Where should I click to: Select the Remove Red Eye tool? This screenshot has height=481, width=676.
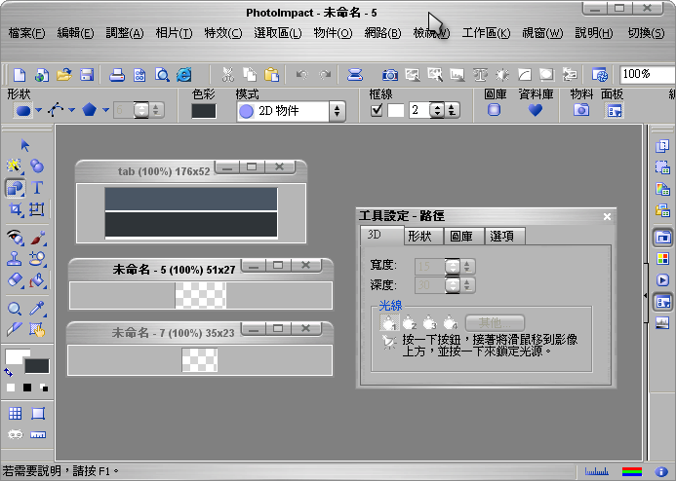click(x=15, y=238)
